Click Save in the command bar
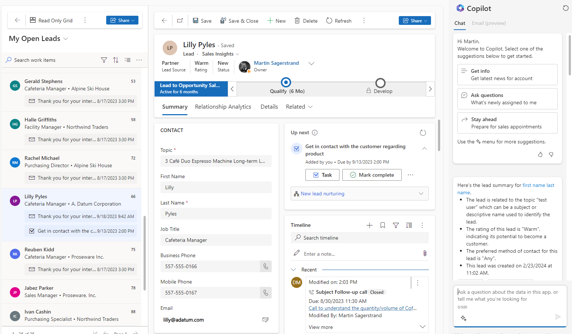The width and height of the screenshot is (572, 334). (202, 20)
